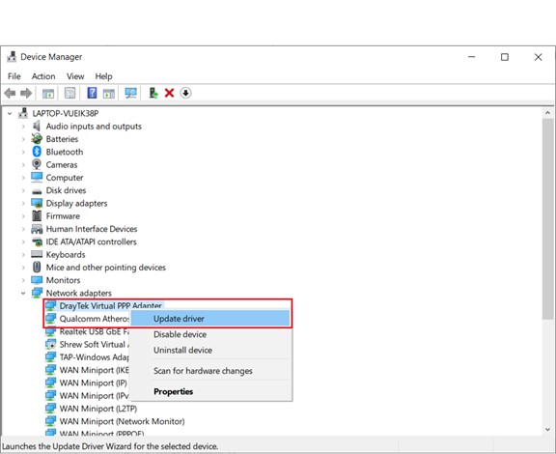Collapse the Network adapters category
The width and height of the screenshot is (556, 454).
23,293
